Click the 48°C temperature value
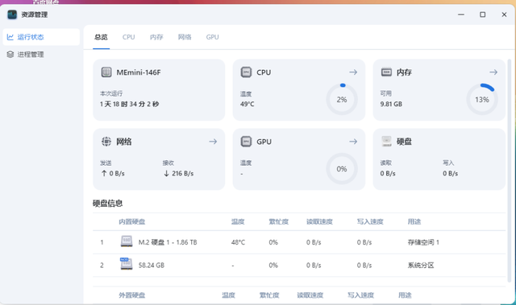Screen dimensions: 516x305 (x=239, y=242)
